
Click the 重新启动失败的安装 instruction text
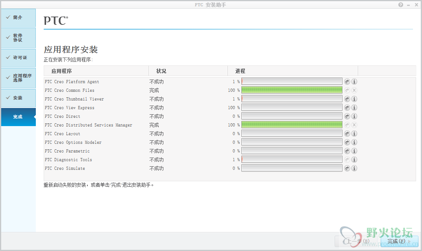pos(98,185)
